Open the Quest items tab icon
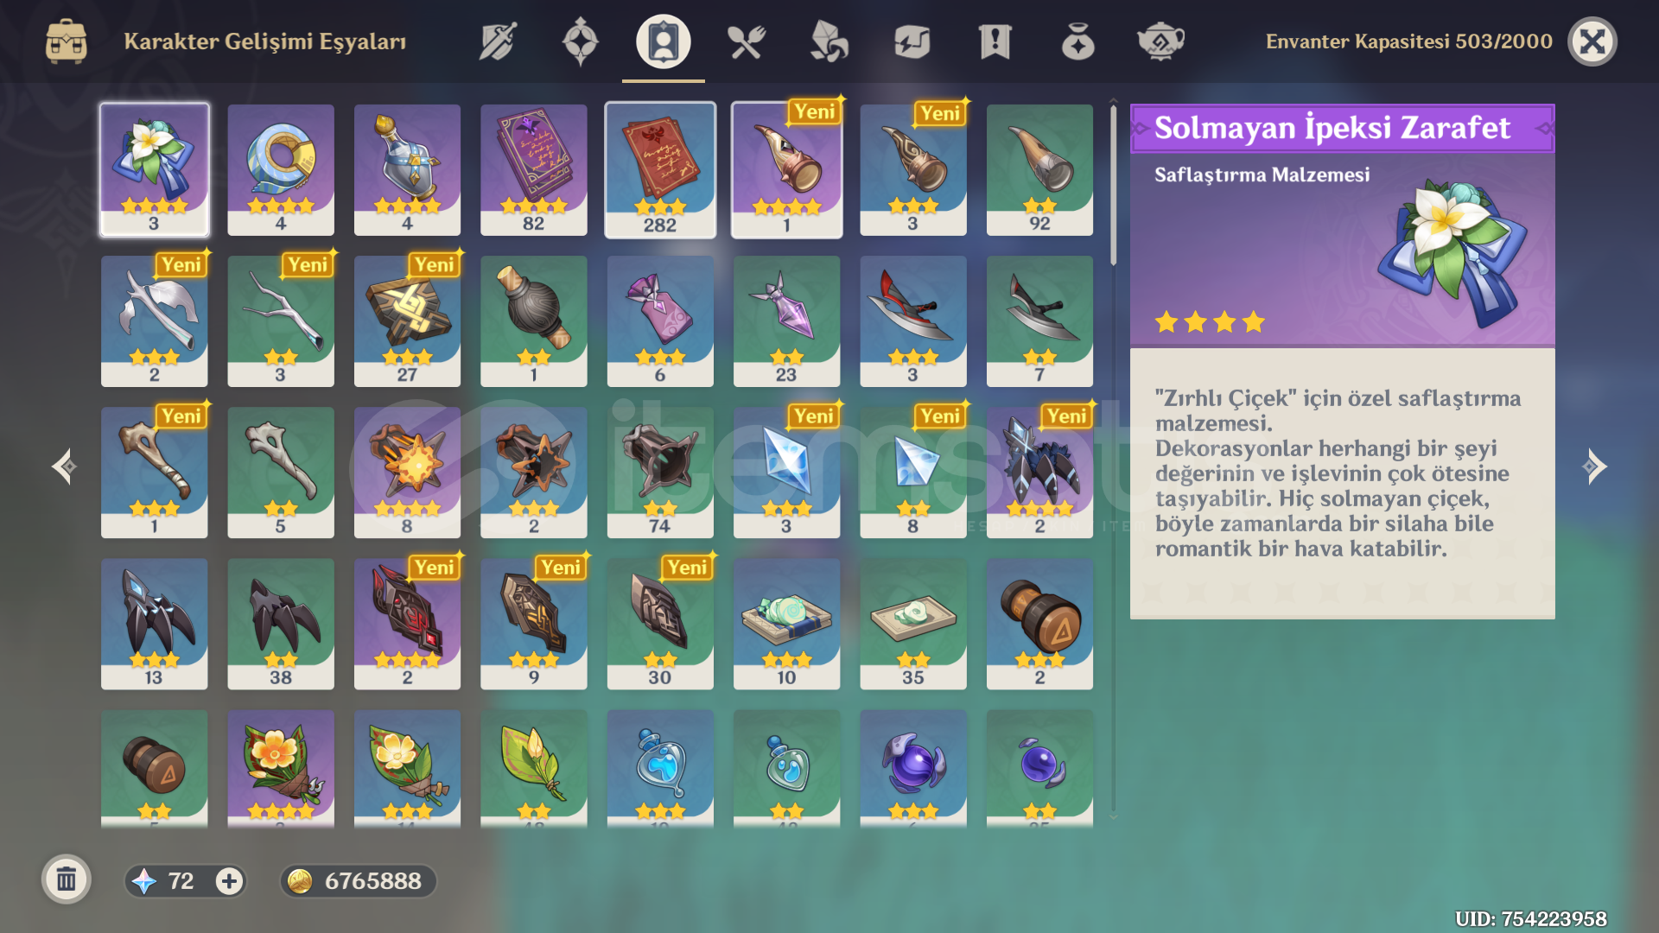 995,41
